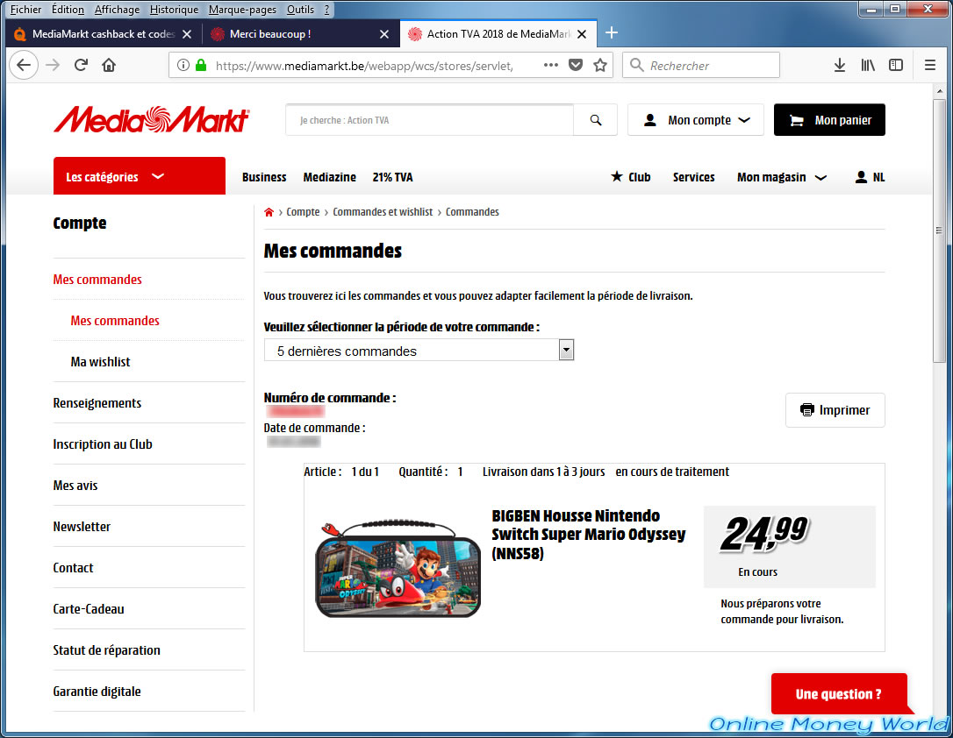Image resolution: width=953 pixels, height=738 pixels.
Task: Open the Affichage menu
Action: tap(117, 9)
